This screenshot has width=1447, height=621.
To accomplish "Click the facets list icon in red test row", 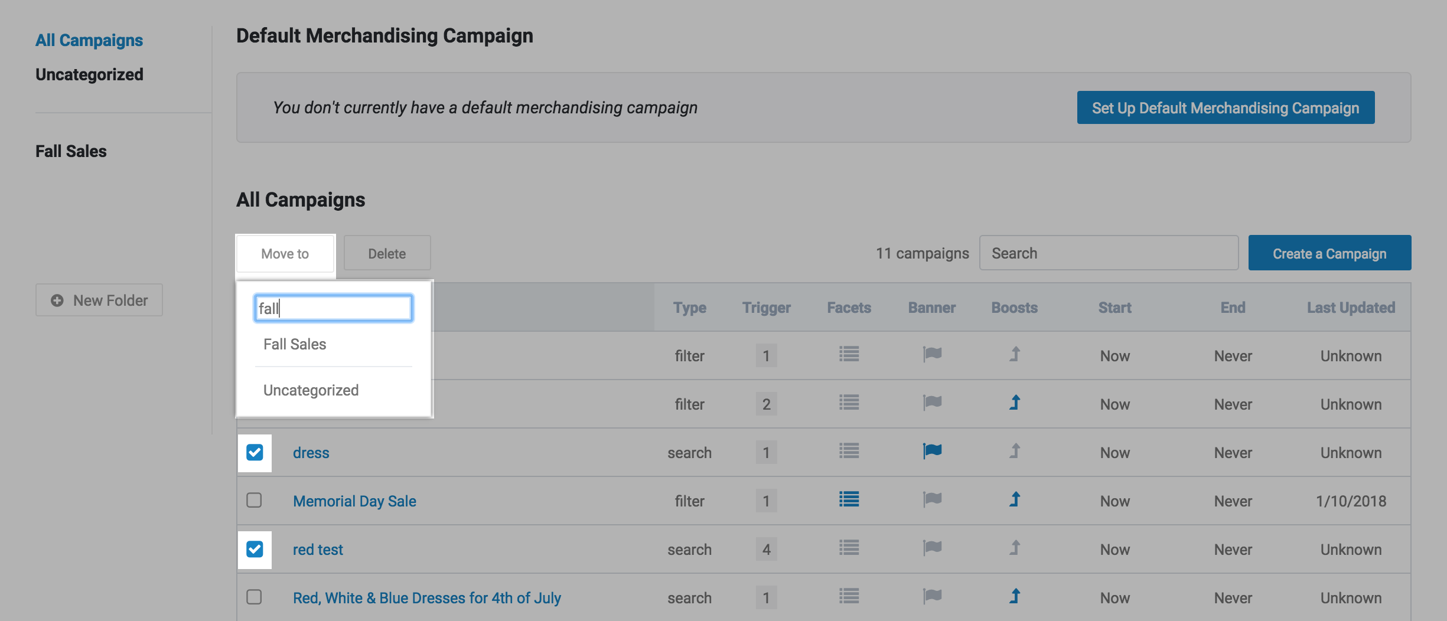I will click(849, 548).
